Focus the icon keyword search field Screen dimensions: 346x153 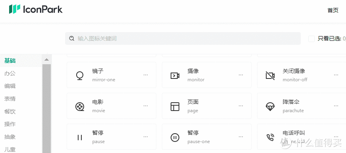pos(183,38)
